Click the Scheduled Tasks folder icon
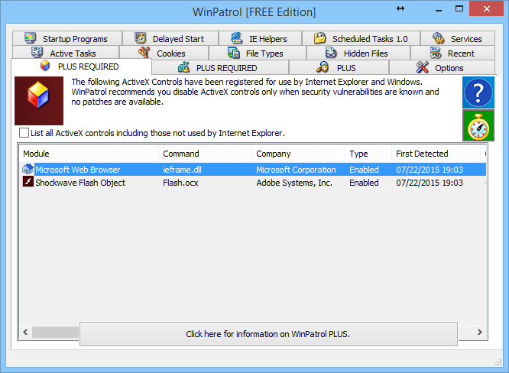The height and width of the screenshot is (373, 509). [x=319, y=38]
